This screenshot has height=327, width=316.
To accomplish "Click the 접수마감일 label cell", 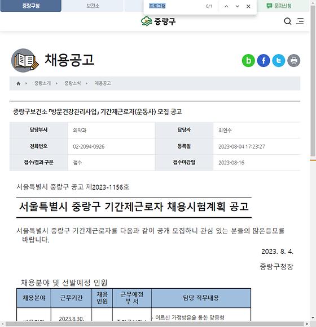I will [x=184, y=163].
